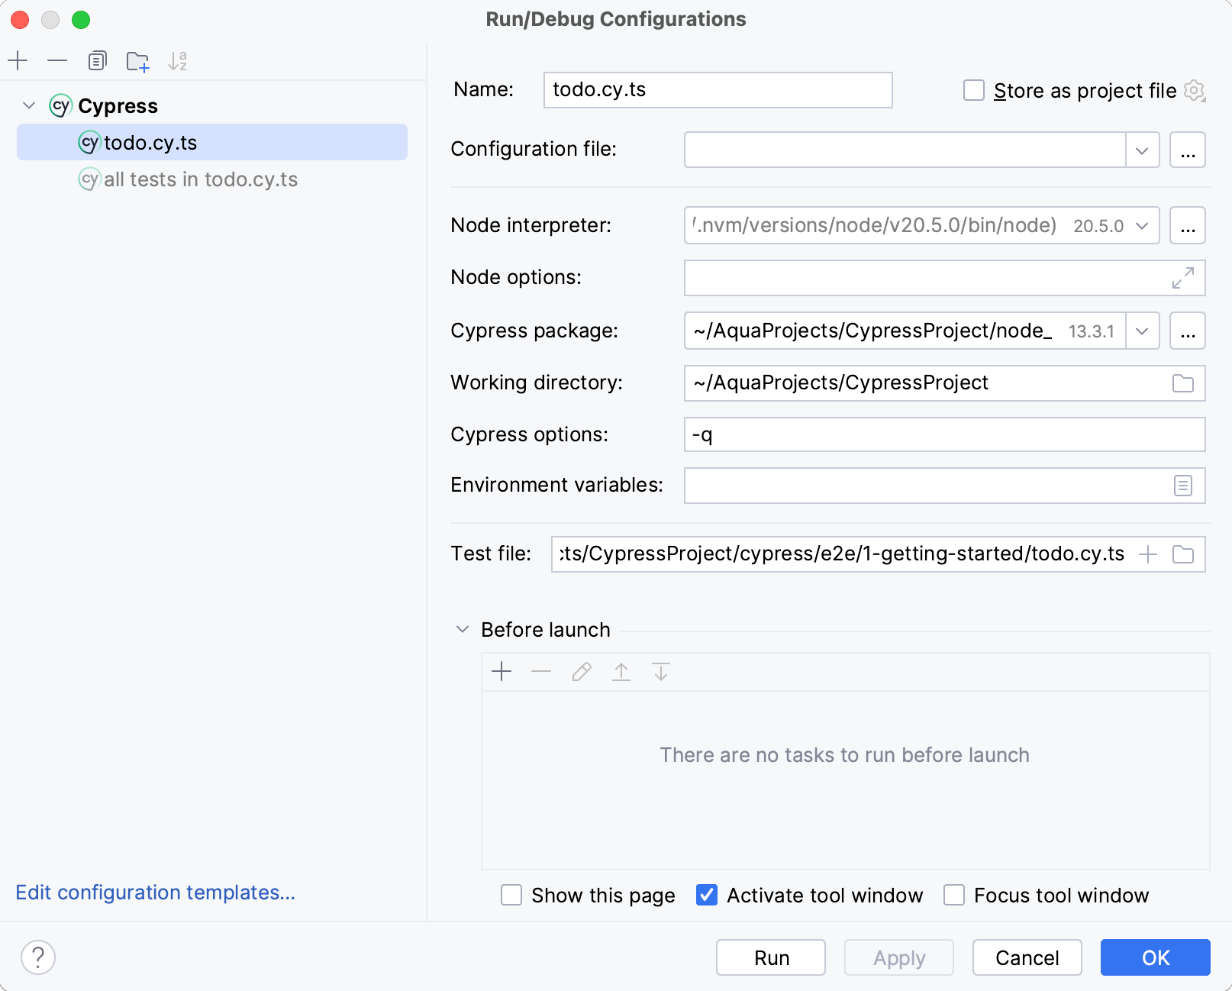Expand Node options into larger editor
The height and width of the screenshot is (991, 1232).
1183,278
